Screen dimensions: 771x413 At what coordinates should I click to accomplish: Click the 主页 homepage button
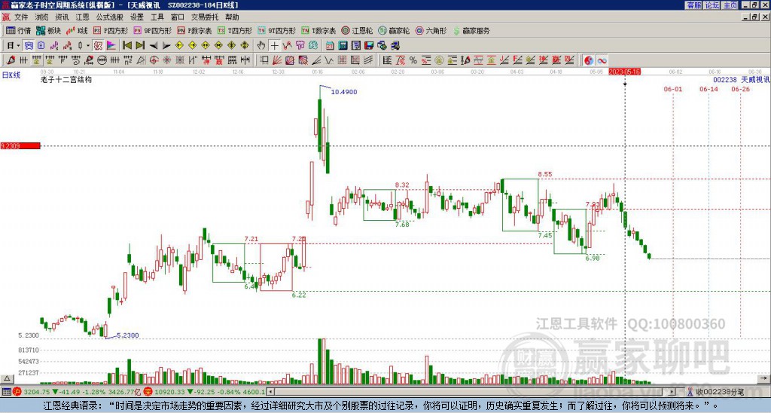tap(730, 5)
